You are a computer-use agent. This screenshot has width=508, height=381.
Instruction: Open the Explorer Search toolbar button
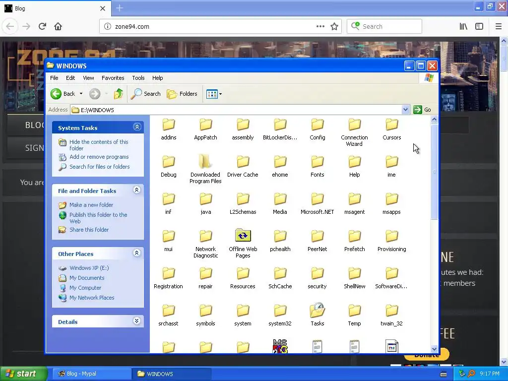pyautogui.click(x=146, y=94)
